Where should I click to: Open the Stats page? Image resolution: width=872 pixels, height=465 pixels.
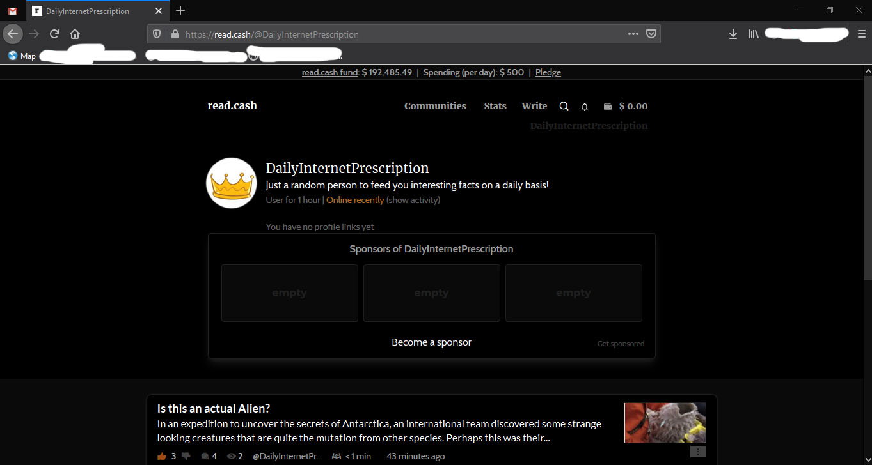[495, 106]
